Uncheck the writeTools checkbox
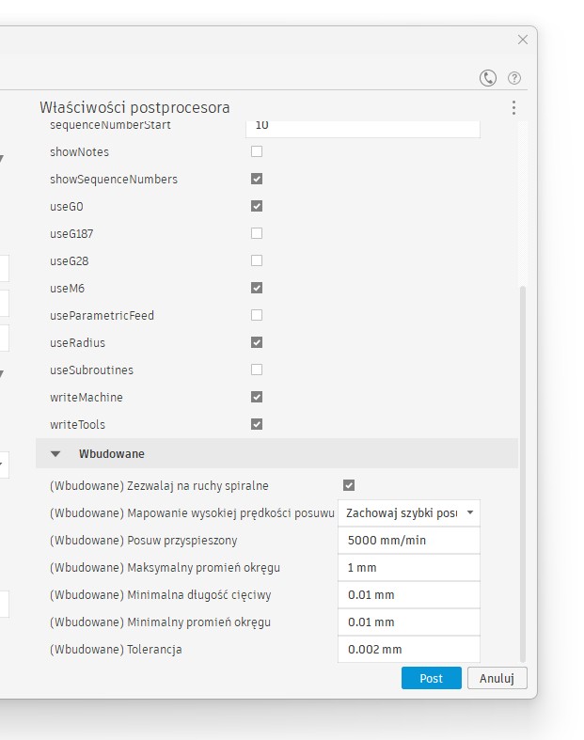Viewport: 584px width, 740px height. [x=257, y=424]
